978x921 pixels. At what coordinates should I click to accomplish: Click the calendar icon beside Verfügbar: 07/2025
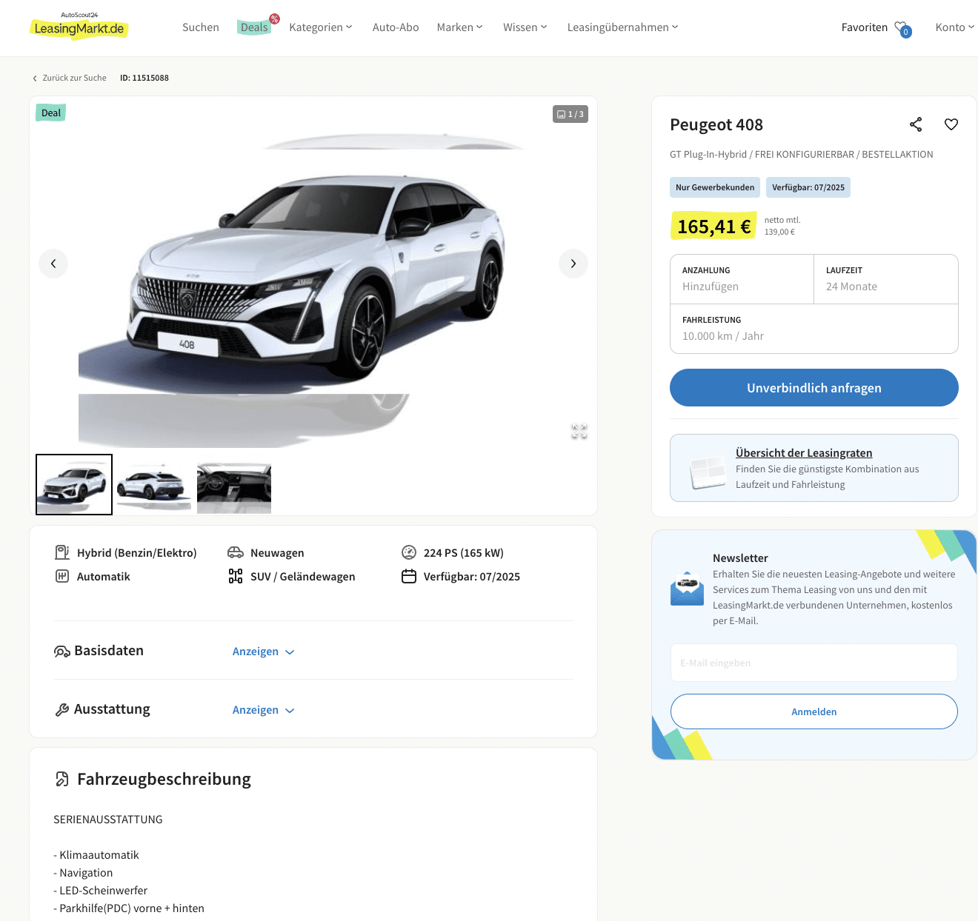pos(409,576)
